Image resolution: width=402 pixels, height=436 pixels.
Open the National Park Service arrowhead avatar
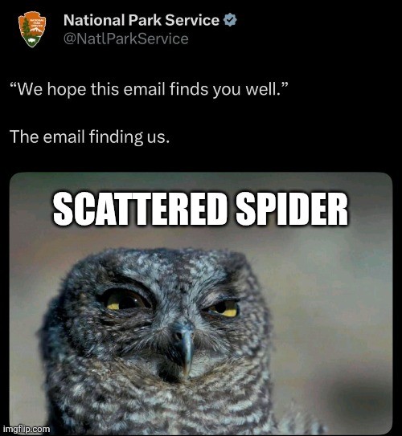(x=32, y=29)
